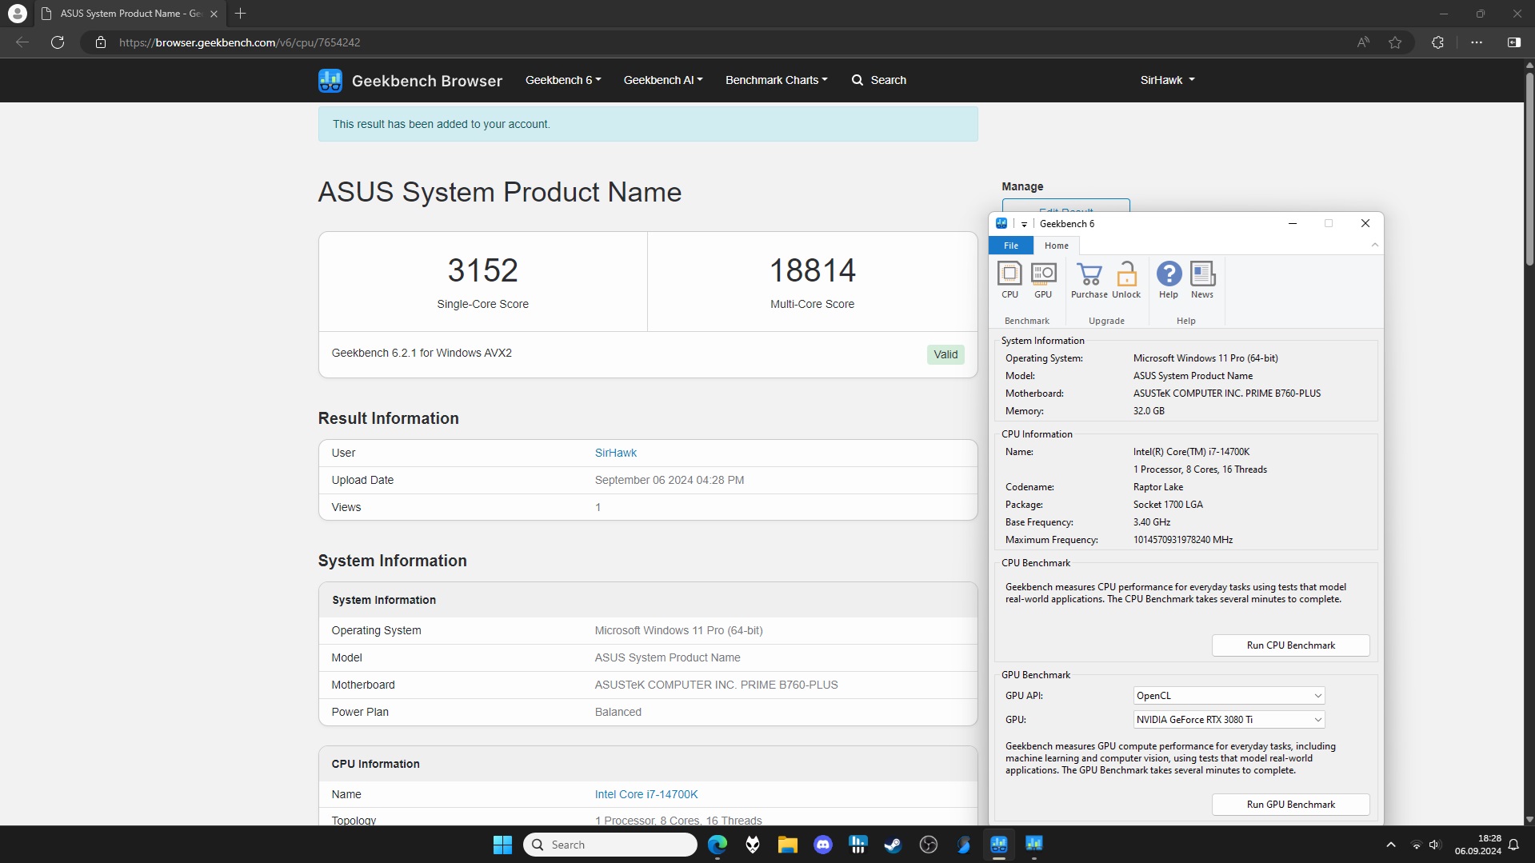
Task: Open the read aloud icon in address bar
Action: [x=1363, y=42]
